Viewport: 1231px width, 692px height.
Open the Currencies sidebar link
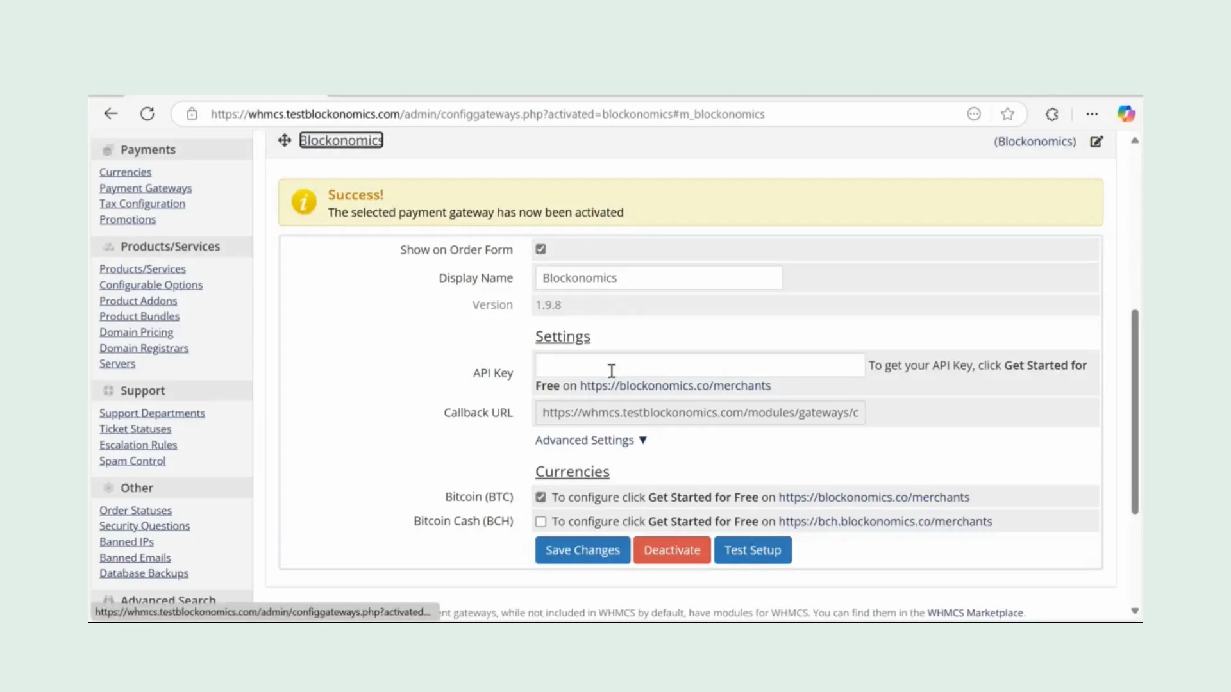point(126,172)
